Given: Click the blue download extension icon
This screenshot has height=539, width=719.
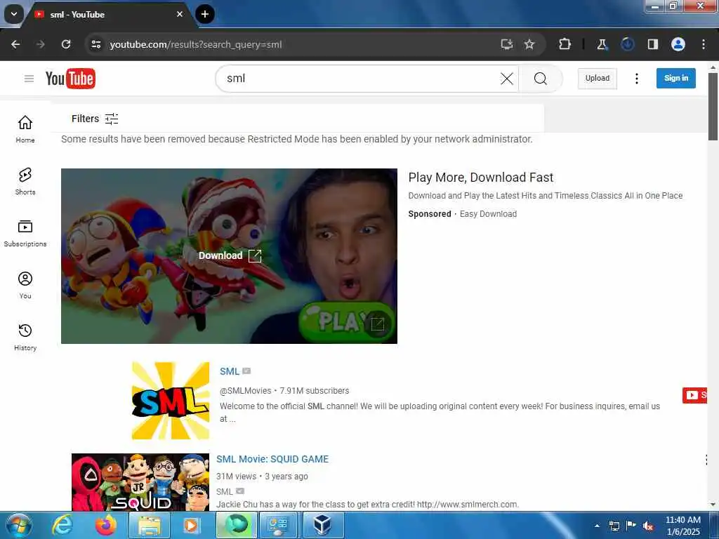Looking at the screenshot, I should (627, 44).
